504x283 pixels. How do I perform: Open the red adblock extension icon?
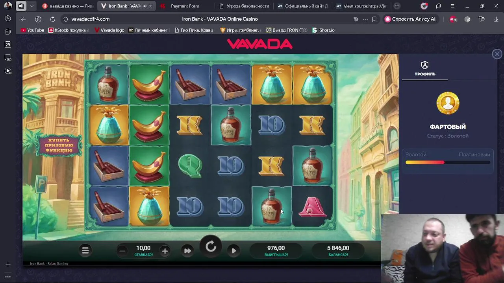click(x=453, y=19)
